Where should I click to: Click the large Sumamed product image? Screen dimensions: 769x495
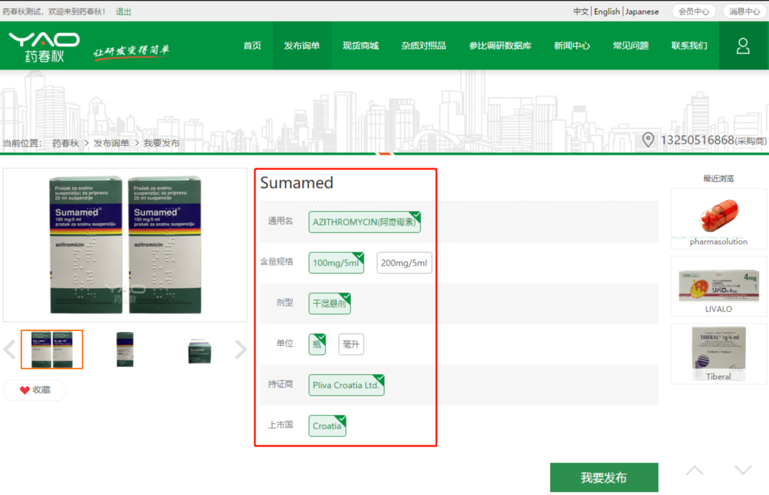(126, 245)
